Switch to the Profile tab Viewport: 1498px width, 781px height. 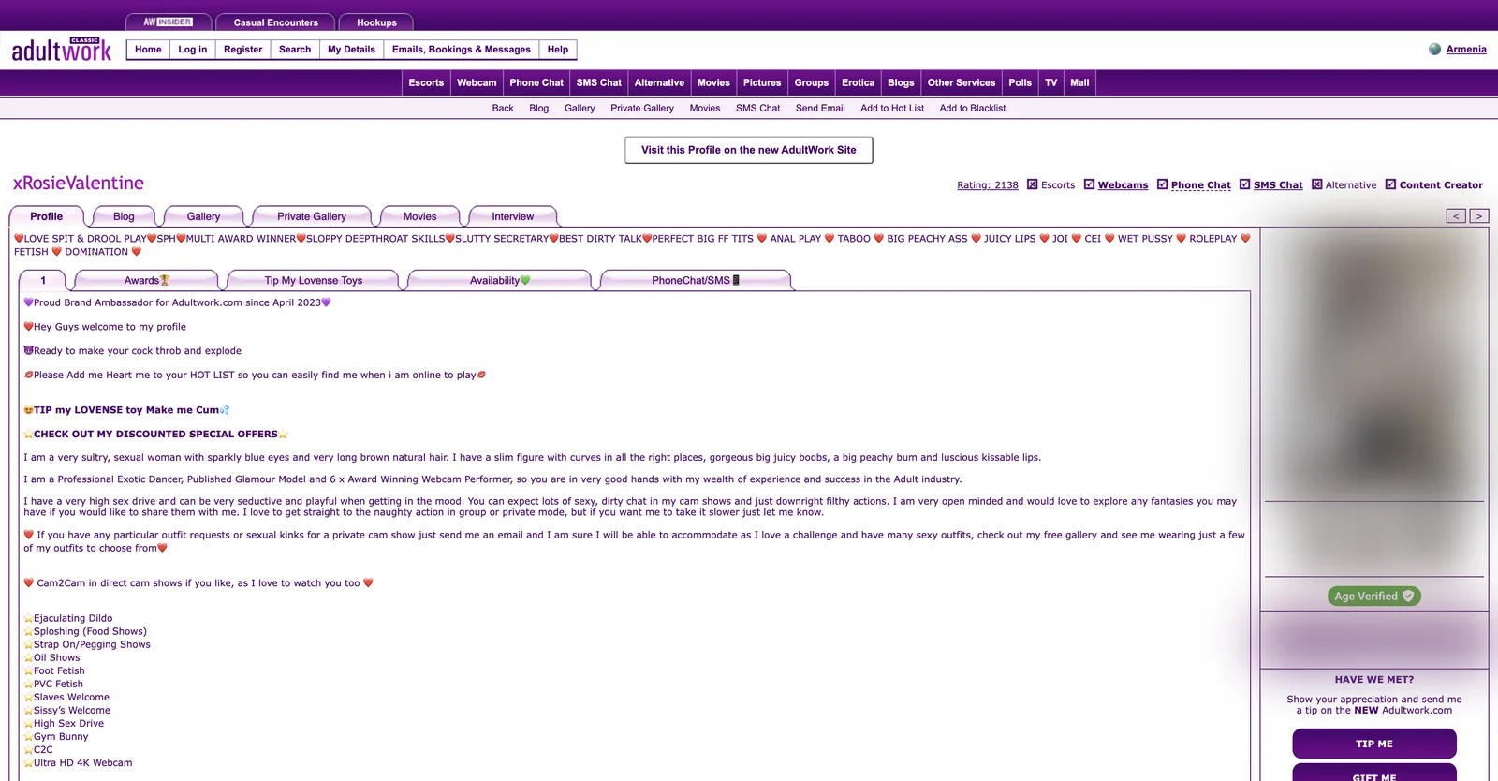pos(46,216)
